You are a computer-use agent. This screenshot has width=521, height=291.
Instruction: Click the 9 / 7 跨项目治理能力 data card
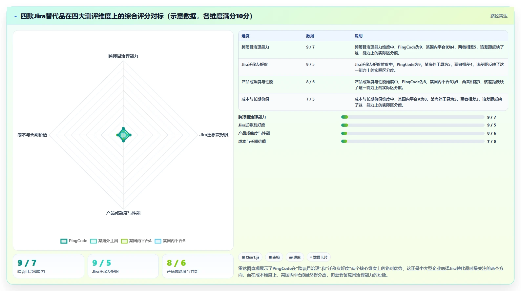(x=49, y=266)
